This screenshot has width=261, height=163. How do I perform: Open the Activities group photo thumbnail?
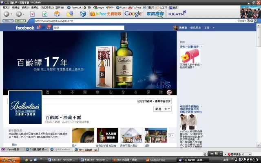156,135
